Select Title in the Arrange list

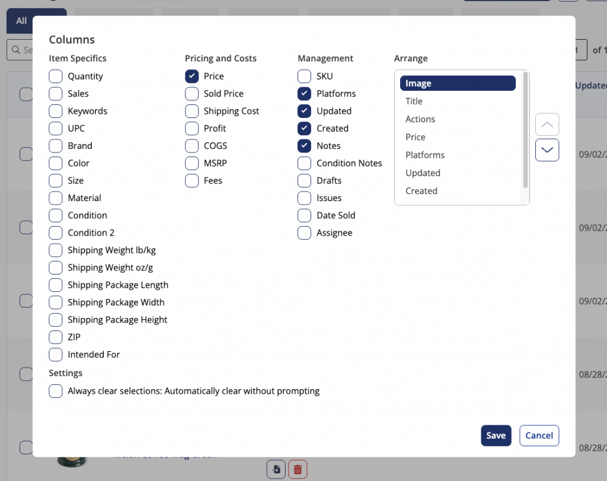(x=458, y=101)
